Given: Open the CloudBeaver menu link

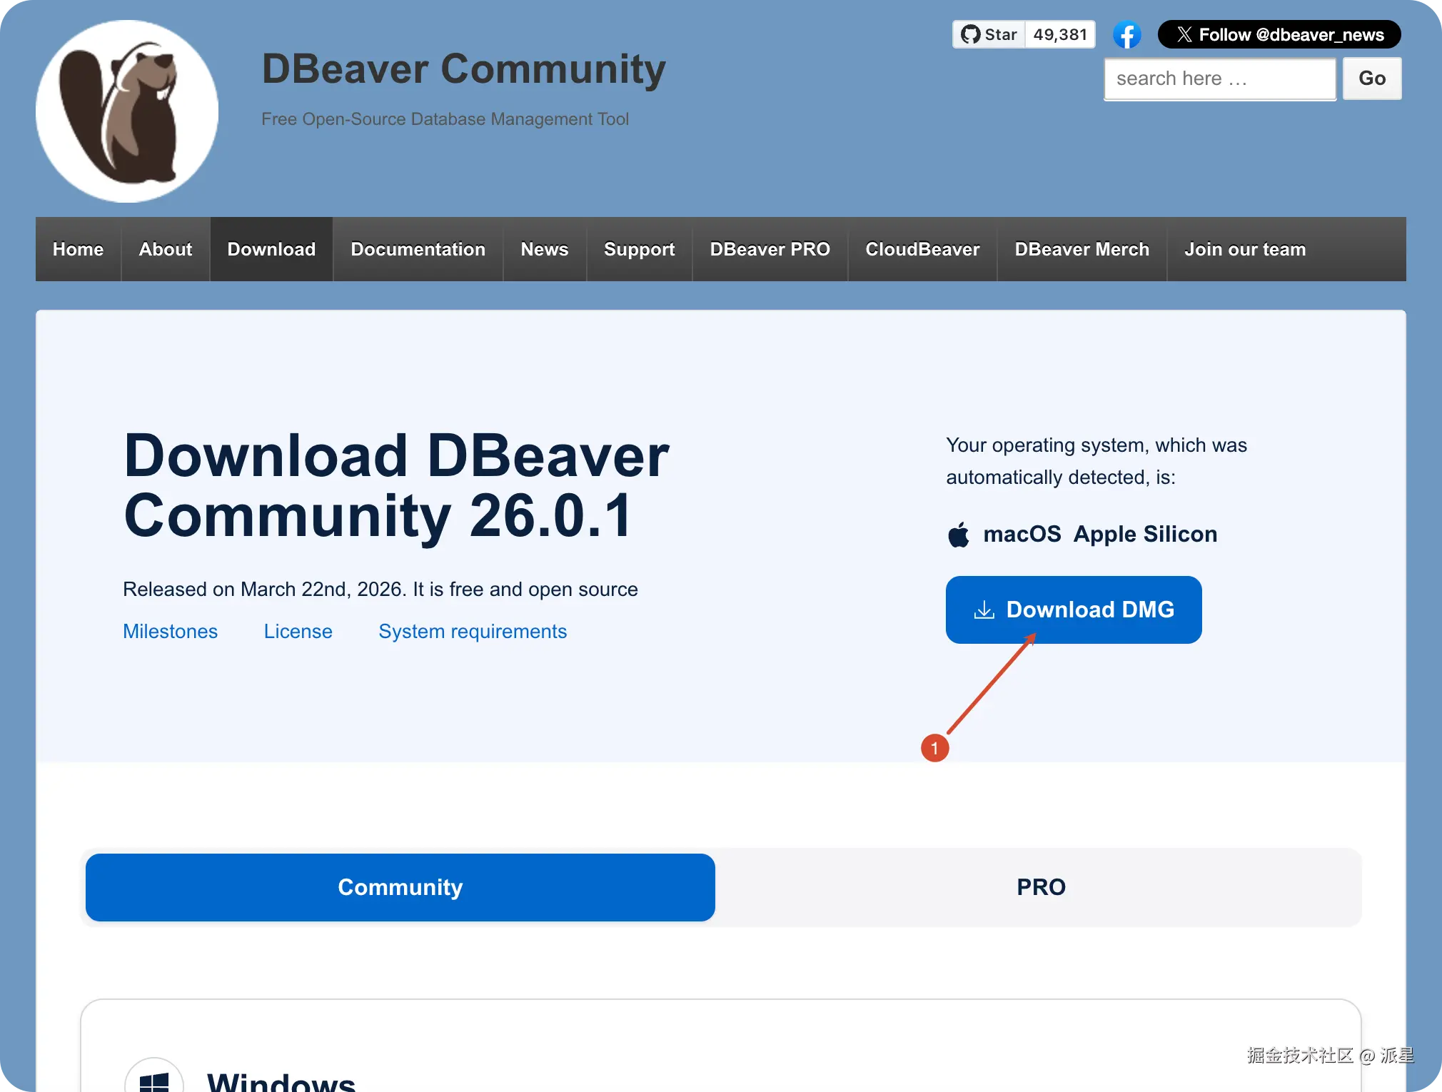Looking at the screenshot, I should coord(922,249).
